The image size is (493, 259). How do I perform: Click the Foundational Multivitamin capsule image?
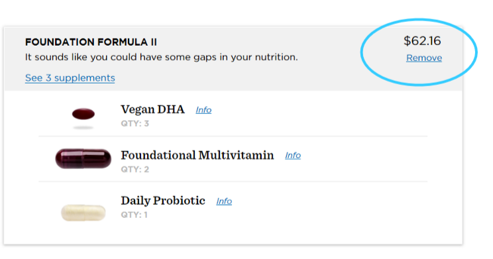click(x=83, y=159)
